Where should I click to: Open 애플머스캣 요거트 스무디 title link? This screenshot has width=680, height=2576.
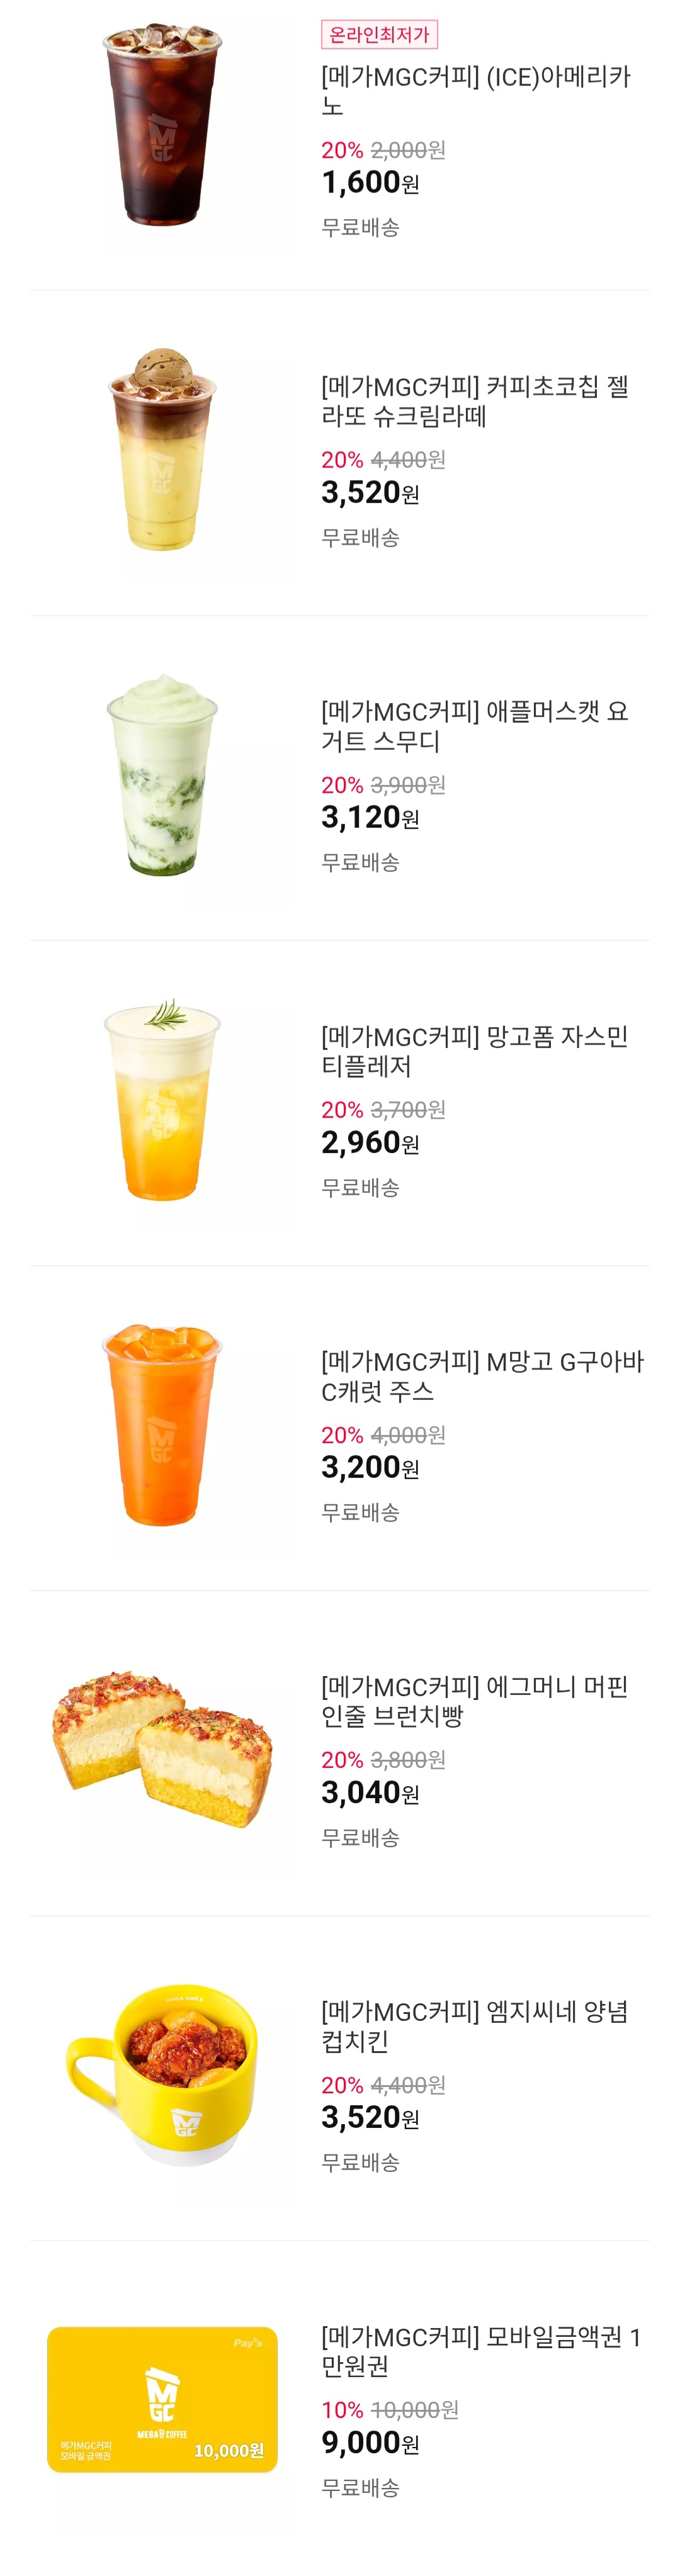475,726
